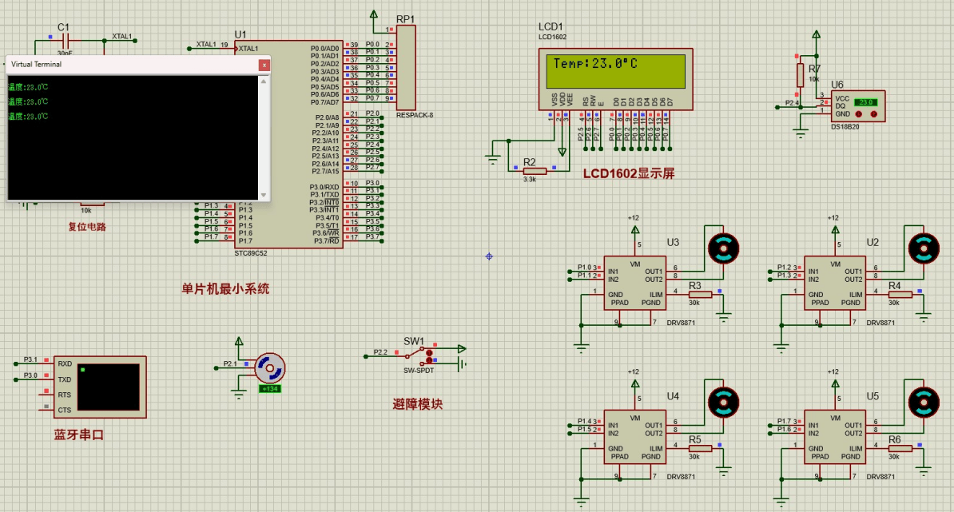Viewport: 954px width, 512px height.
Task: Click the DC motor connected to U2
Action: tap(924, 249)
